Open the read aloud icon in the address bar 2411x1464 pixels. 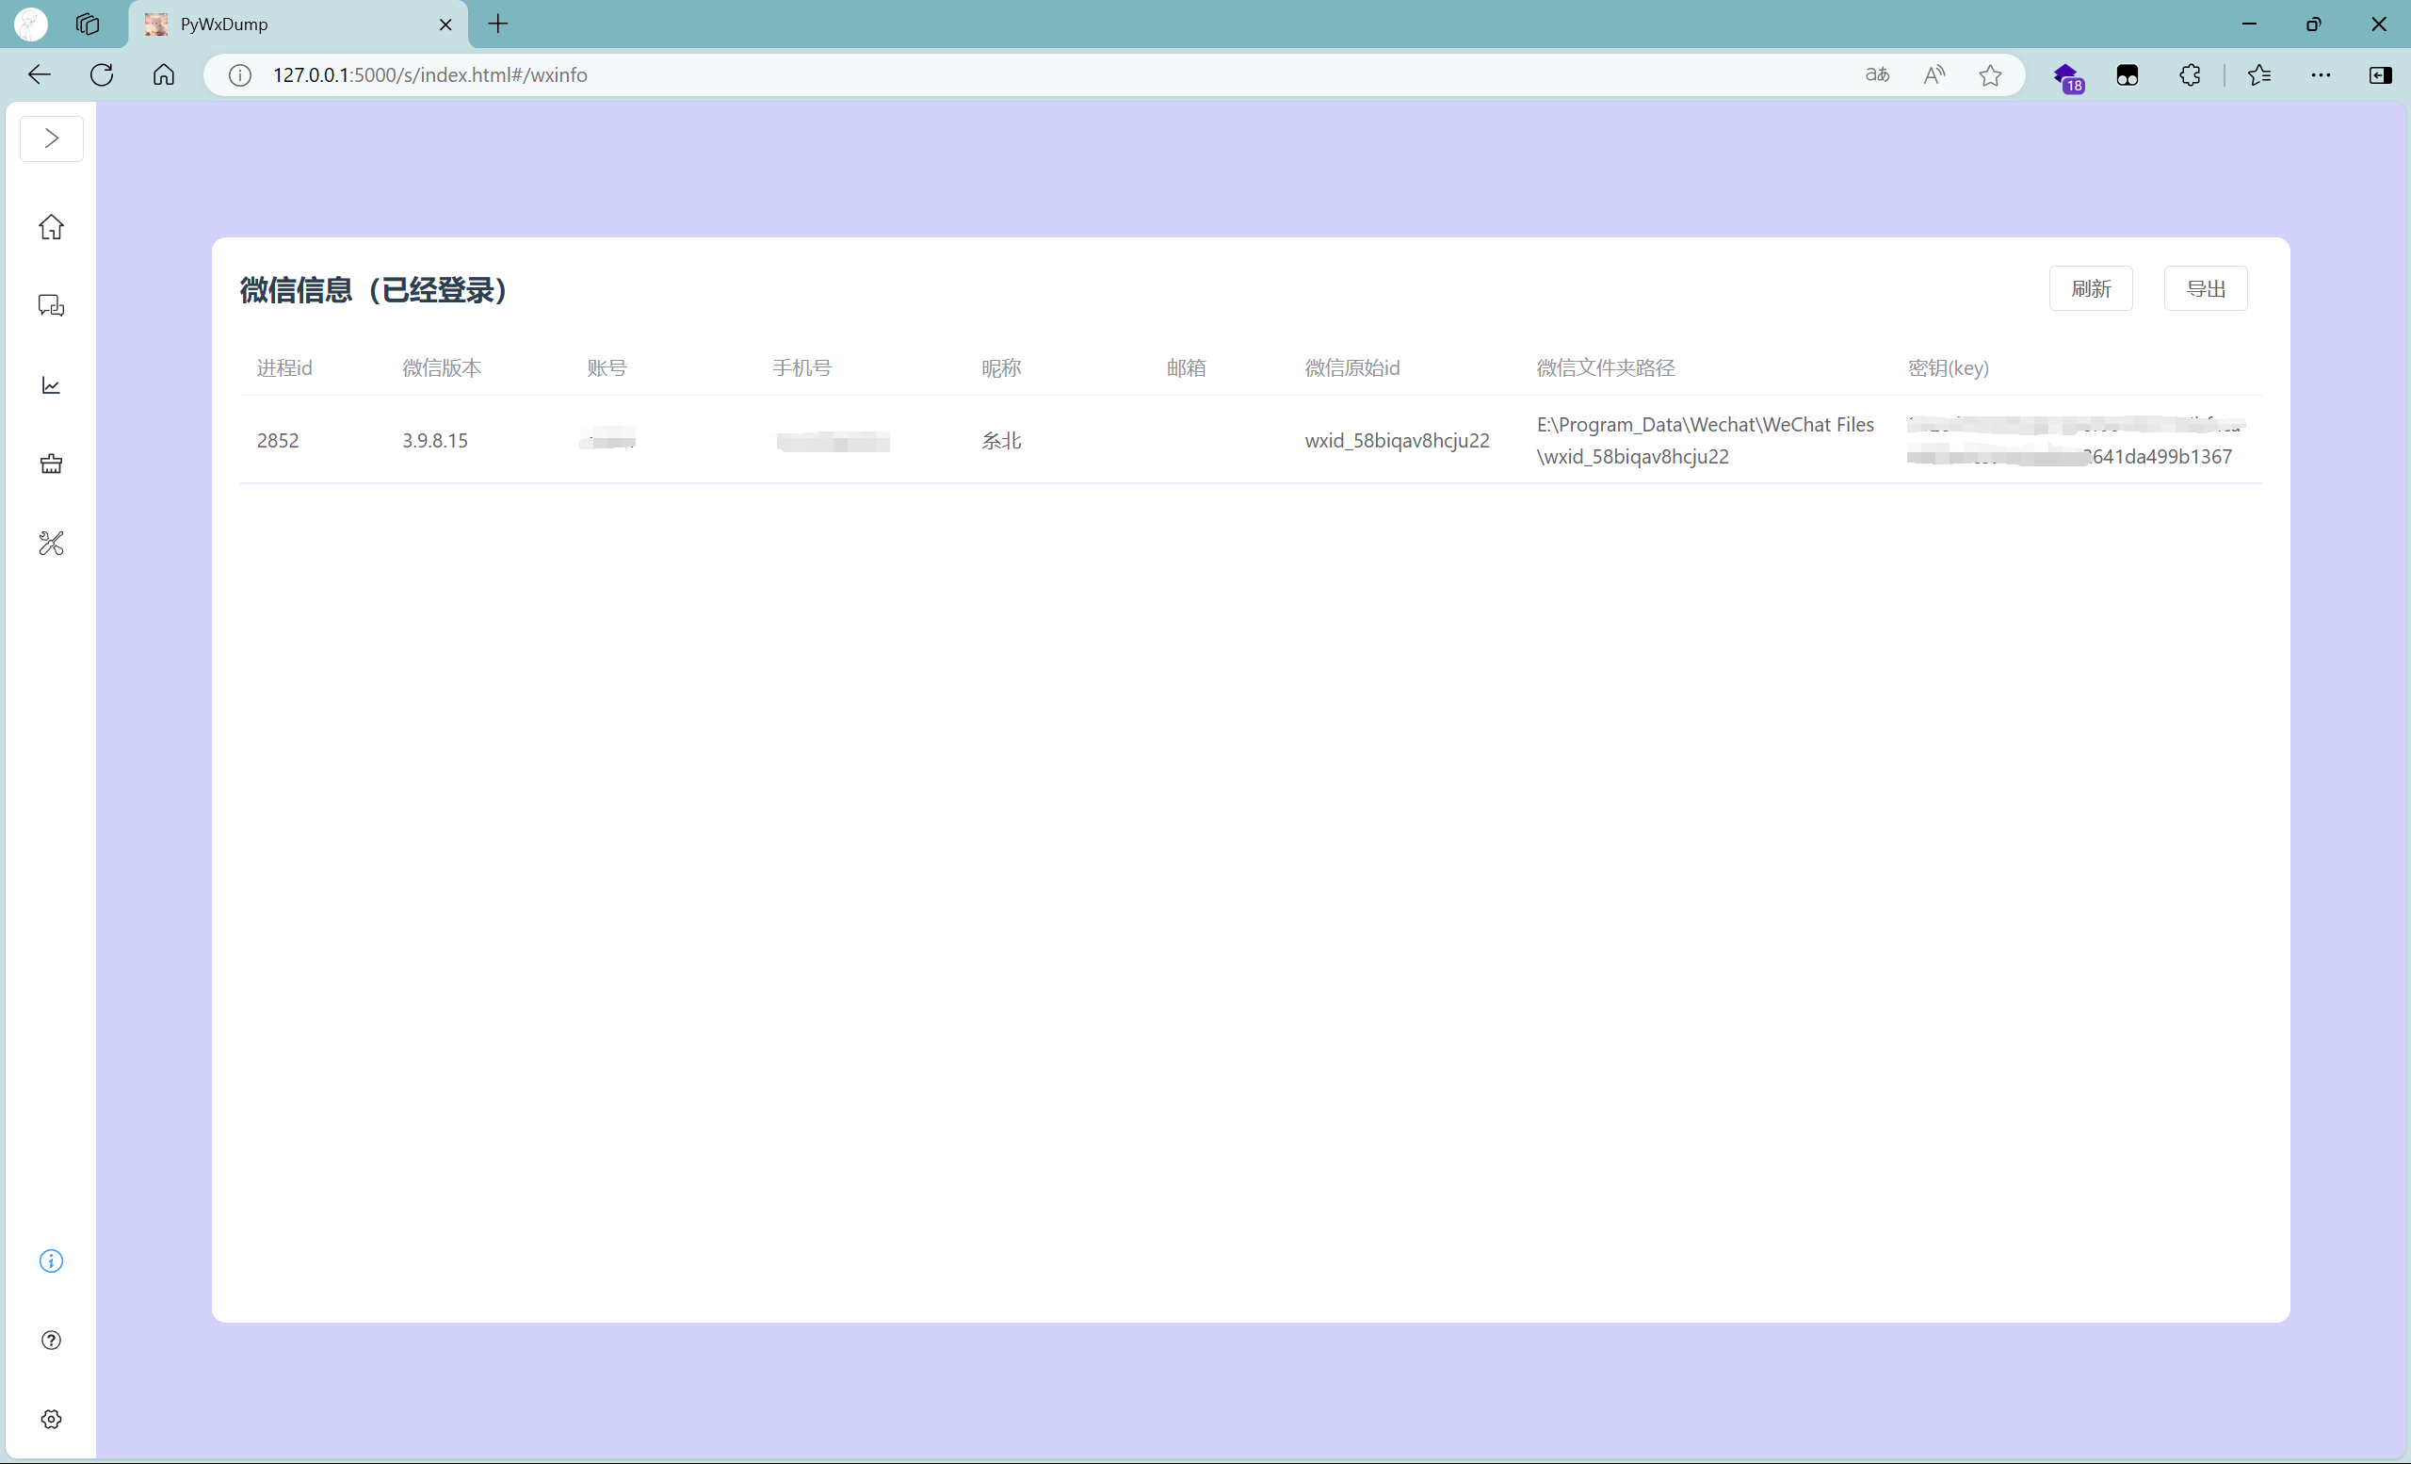click(1934, 75)
